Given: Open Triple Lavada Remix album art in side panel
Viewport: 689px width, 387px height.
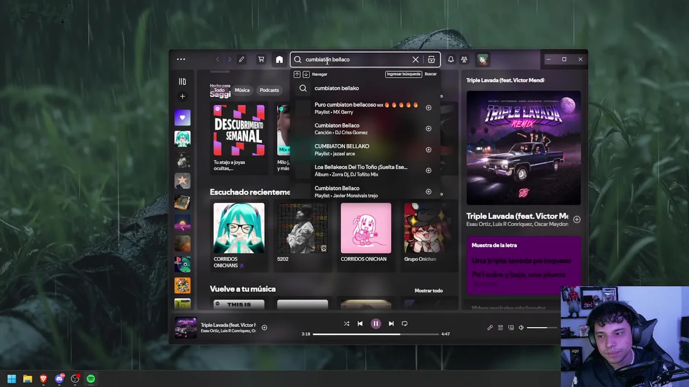Looking at the screenshot, I should [523, 148].
